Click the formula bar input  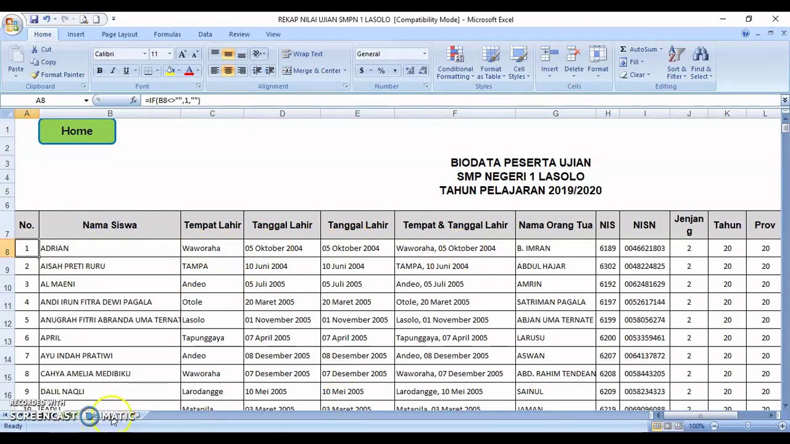pyautogui.click(x=460, y=100)
